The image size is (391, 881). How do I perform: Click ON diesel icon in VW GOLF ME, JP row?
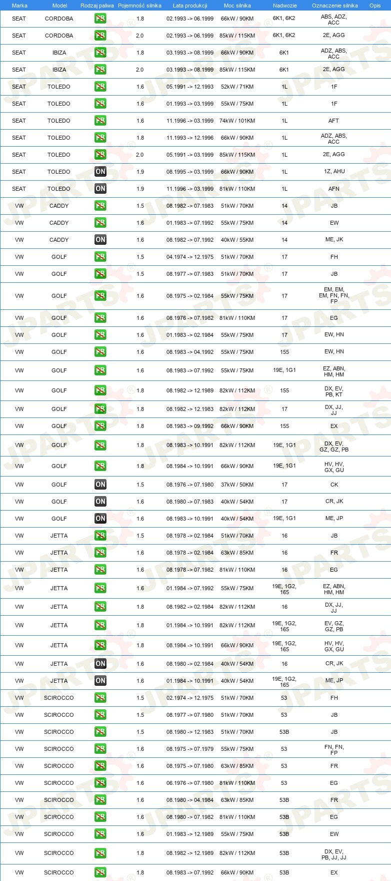(x=100, y=519)
